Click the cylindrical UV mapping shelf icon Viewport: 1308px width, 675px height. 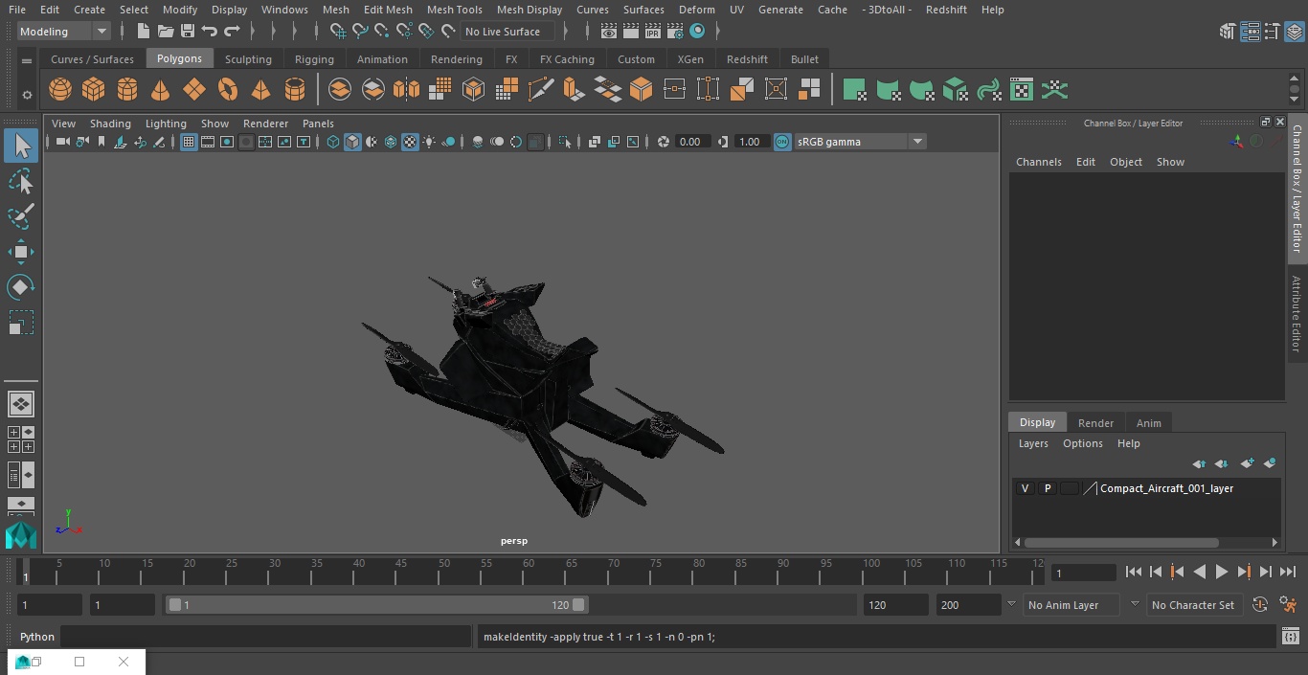(888, 90)
